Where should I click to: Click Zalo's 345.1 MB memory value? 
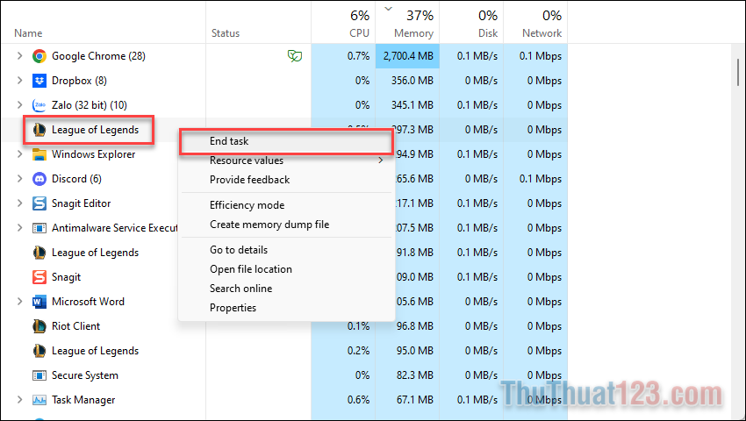412,105
